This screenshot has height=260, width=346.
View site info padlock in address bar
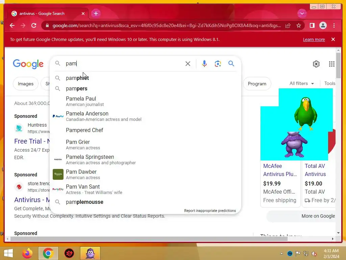point(47,25)
